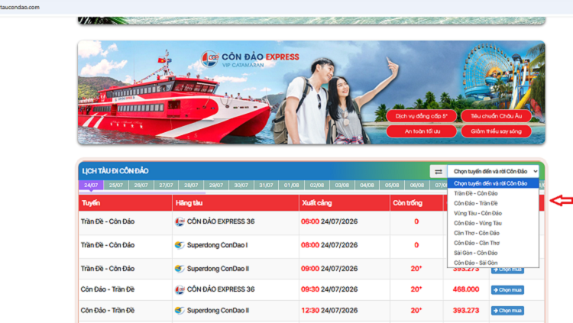The height and width of the screenshot is (323, 573).
Task: Click Superdong icon in 09:00 row
Action: (x=180, y=269)
